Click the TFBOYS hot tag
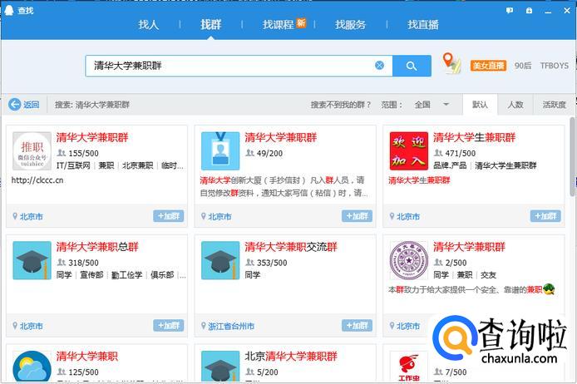This screenshot has width=577, height=384. (555, 66)
